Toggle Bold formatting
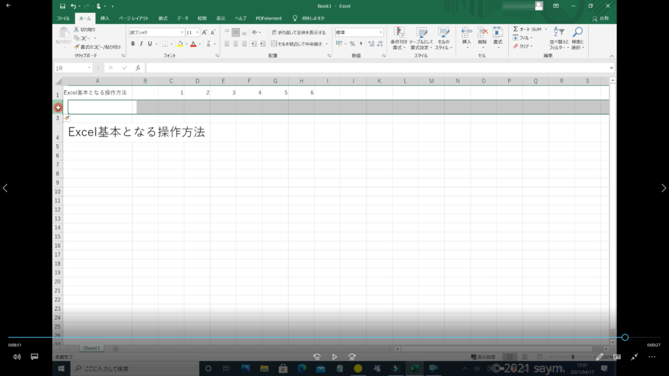The width and height of the screenshot is (669, 376). [x=133, y=44]
